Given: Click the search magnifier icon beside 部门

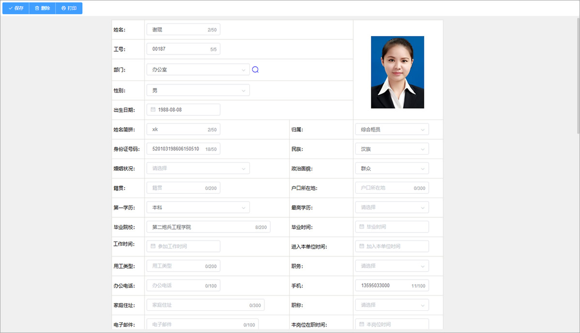Looking at the screenshot, I should [x=255, y=70].
